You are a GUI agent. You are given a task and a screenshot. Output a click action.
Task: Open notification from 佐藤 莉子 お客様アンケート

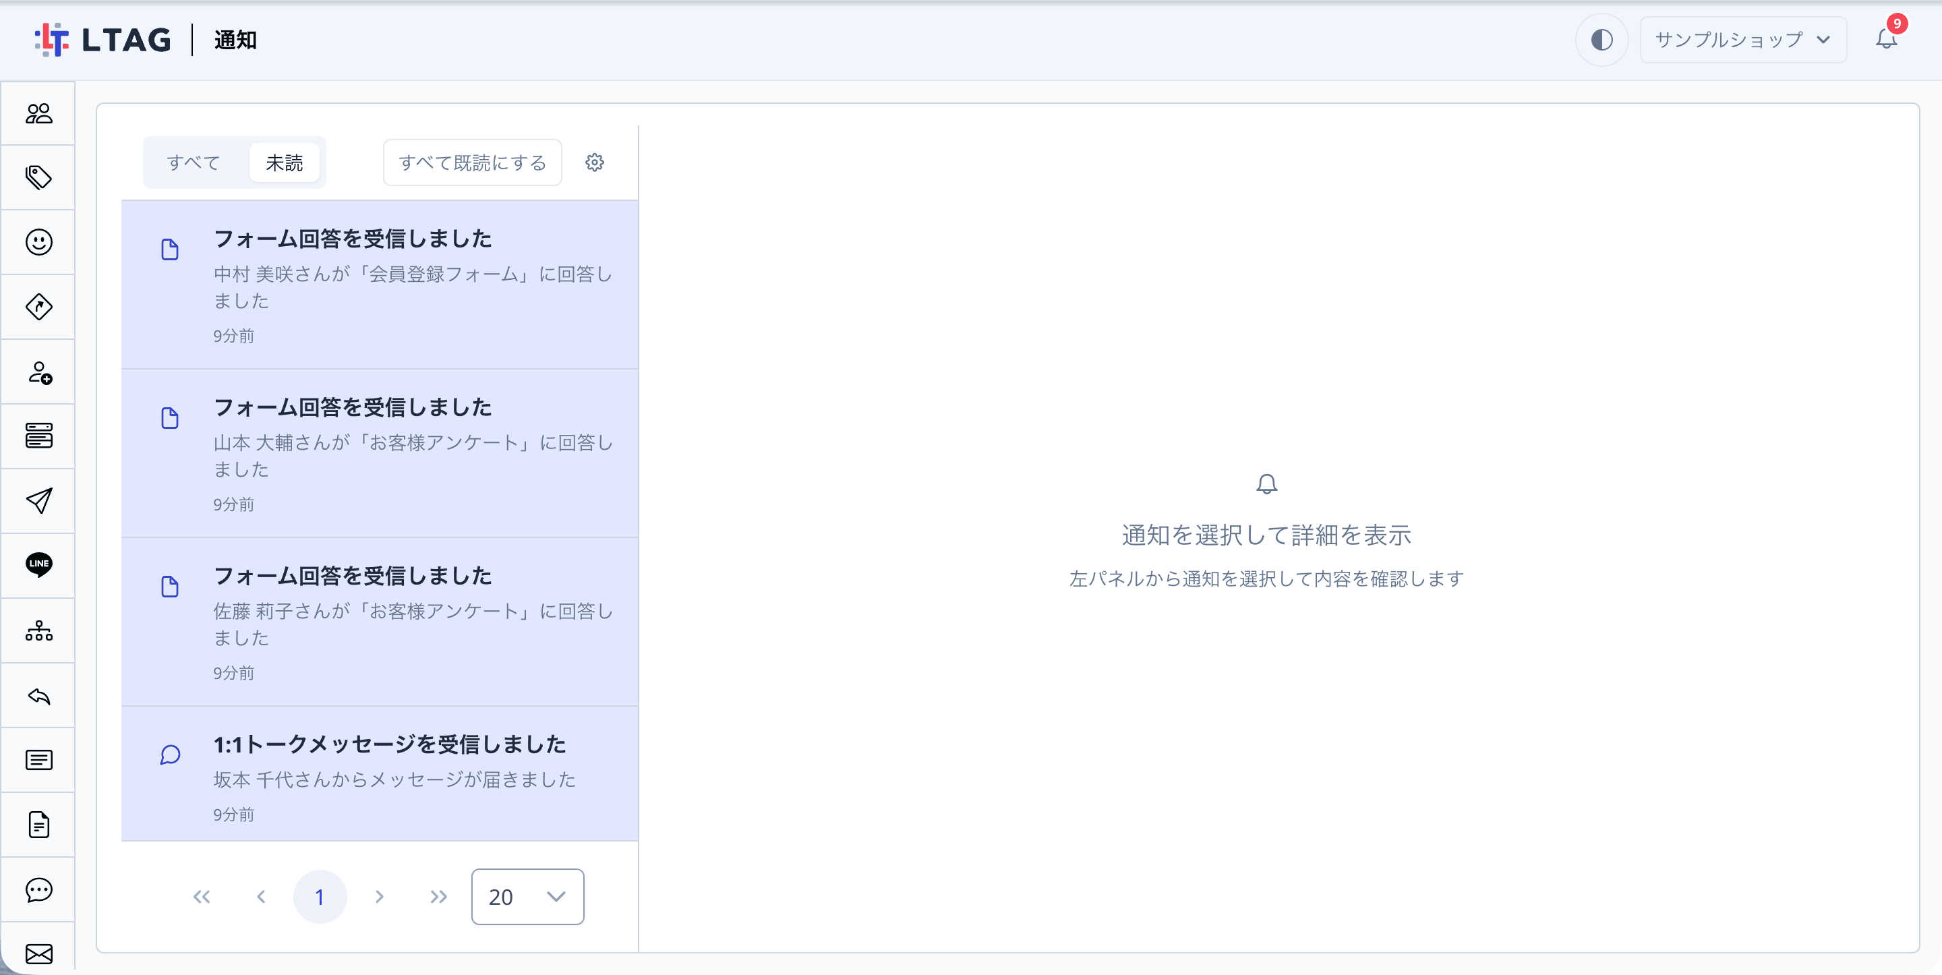pyautogui.click(x=379, y=622)
